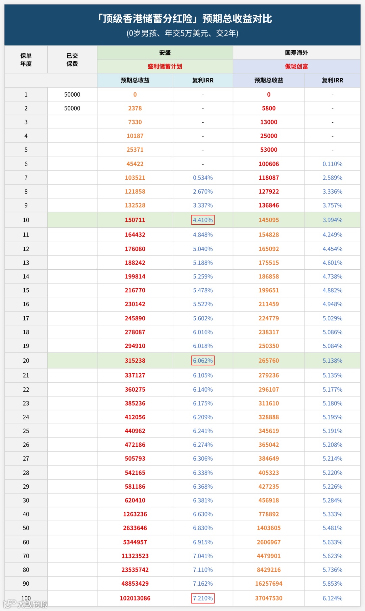365x611 pixels.
Task: Select the value 250350 in year 19
Action: tap(269, 347)
